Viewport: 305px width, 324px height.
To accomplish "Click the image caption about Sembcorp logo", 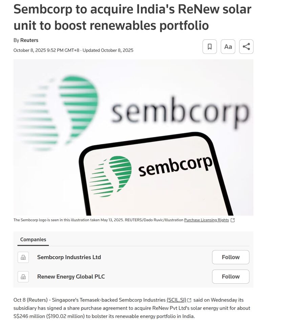I will click(x=98, y=220).
